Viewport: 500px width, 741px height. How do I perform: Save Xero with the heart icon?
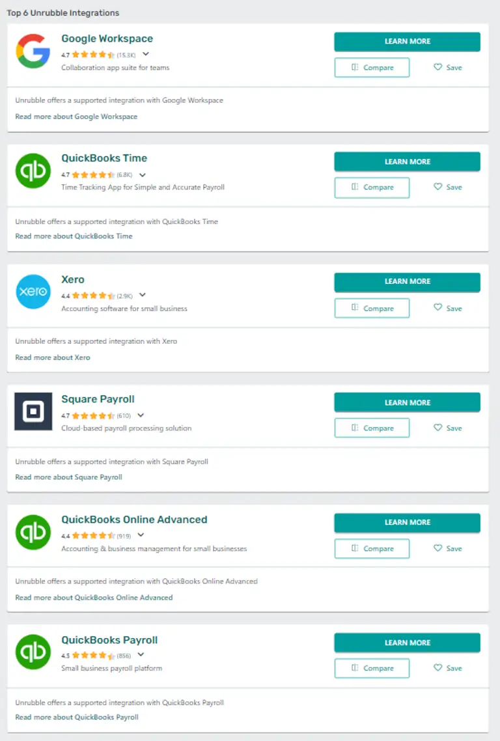(x=447, y=308)
